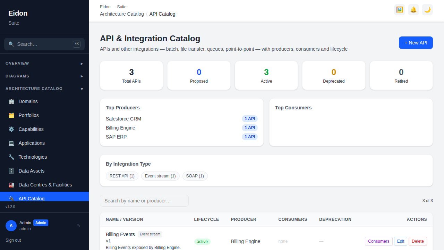Click Sign out link
Viewport: 444px width, 250px height.
coord(13,240)
